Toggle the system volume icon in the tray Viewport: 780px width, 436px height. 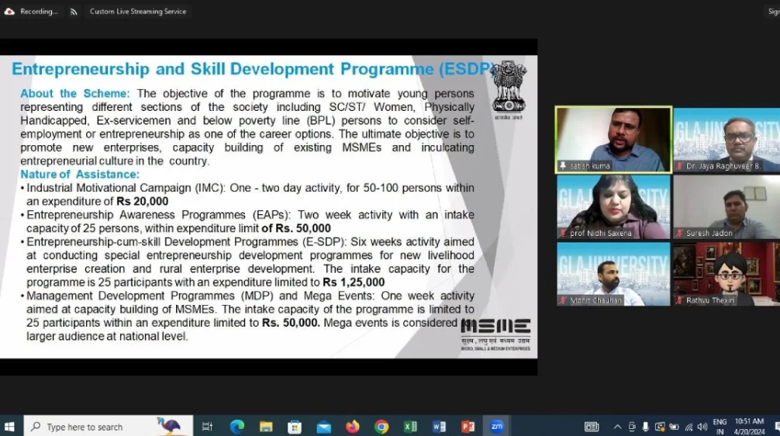point(702,427)
